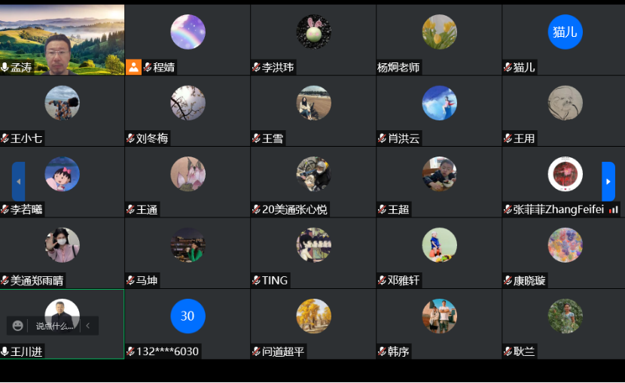Click the 说点什么 chat input field
625x383 pixels.
coord(55,326)
